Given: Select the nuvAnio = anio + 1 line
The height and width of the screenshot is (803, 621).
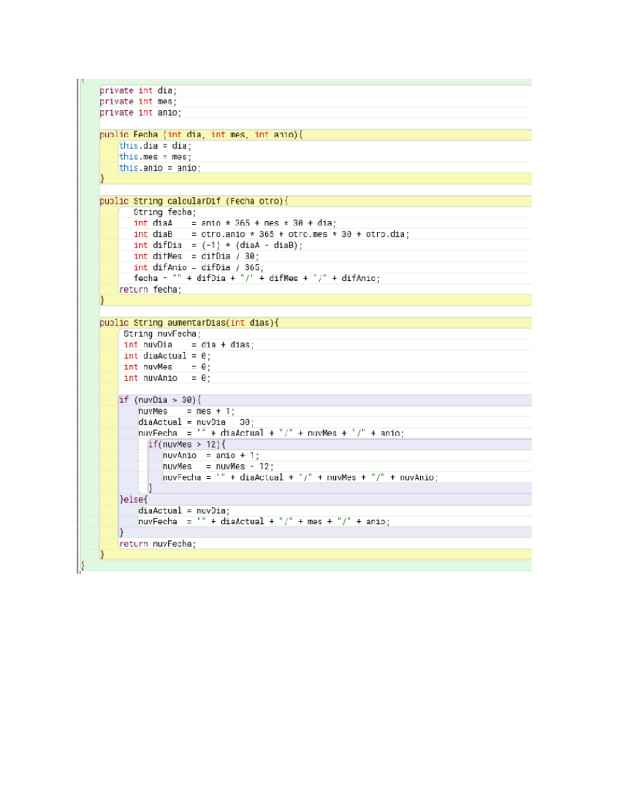Looking at the screenshot, I should pyautogui.click(x=212, y=456).
